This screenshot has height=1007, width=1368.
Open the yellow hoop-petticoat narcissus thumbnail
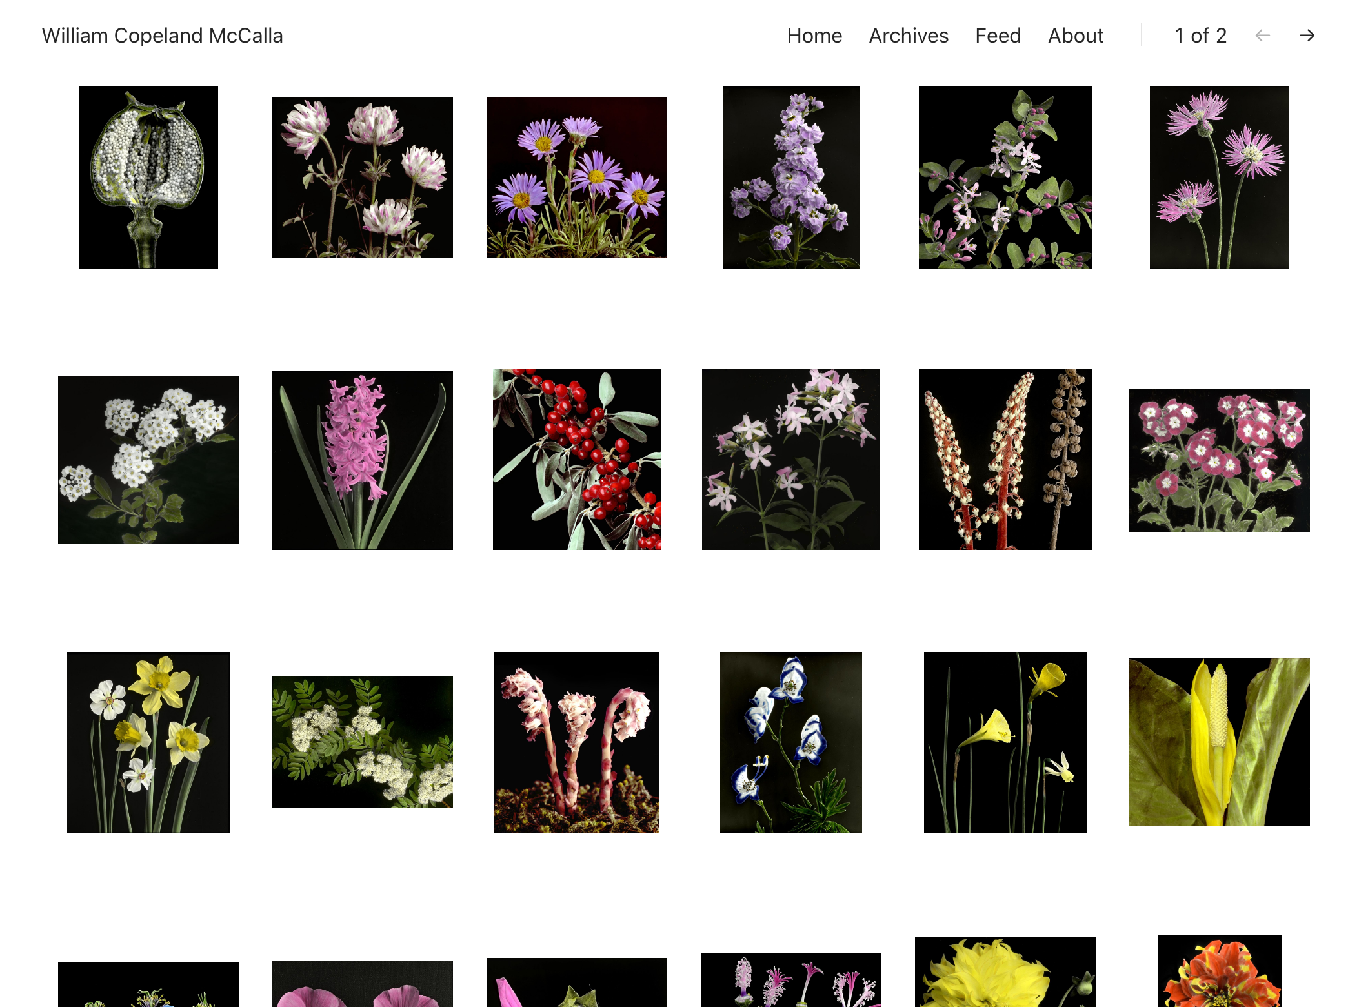point(1005,742)
